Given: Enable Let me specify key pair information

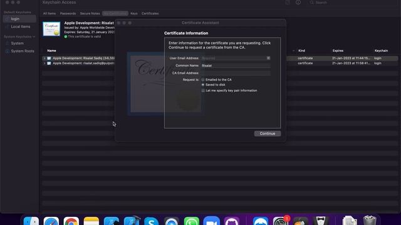Looking at the screenshot, I should tap(203, 91).
